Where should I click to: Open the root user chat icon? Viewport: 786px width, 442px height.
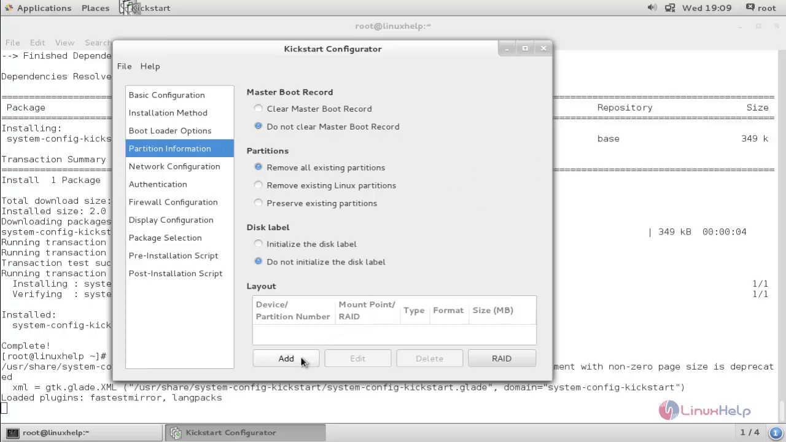750,7
